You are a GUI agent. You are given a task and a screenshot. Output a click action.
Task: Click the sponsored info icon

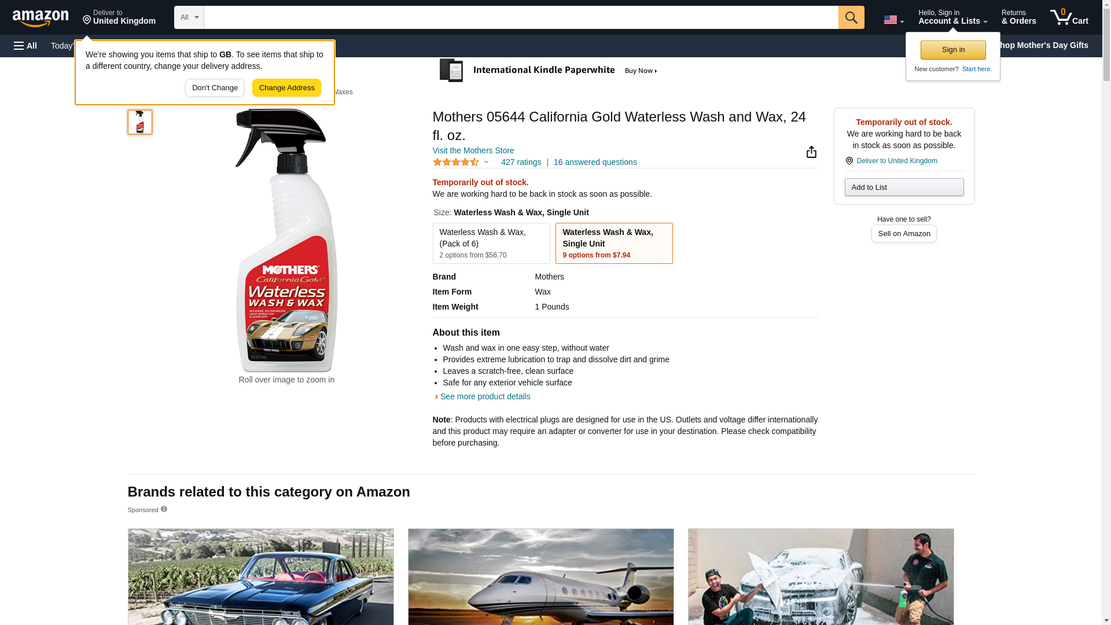coord(164,509)
